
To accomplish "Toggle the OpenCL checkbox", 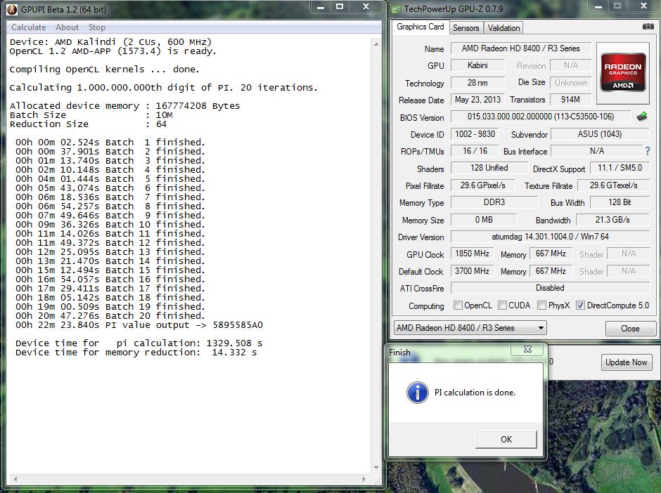I will [x=458, y=305].
